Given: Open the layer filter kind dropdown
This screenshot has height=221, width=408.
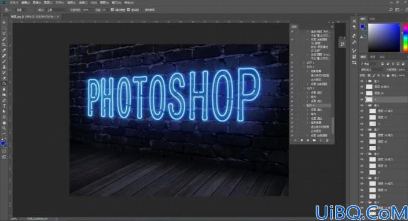Looking at the screenshot, I should click(x=369, y=64).
